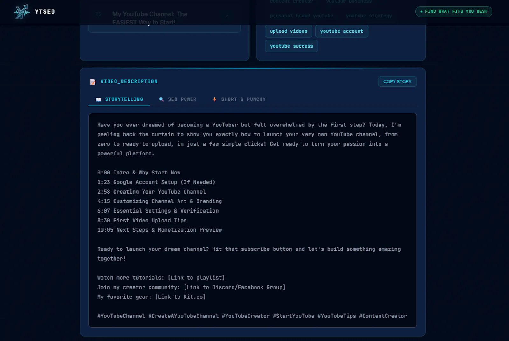Click the 'personal brand youtube' tag
The height and width of the screenshot is (341, 509).
pos(301,16)
